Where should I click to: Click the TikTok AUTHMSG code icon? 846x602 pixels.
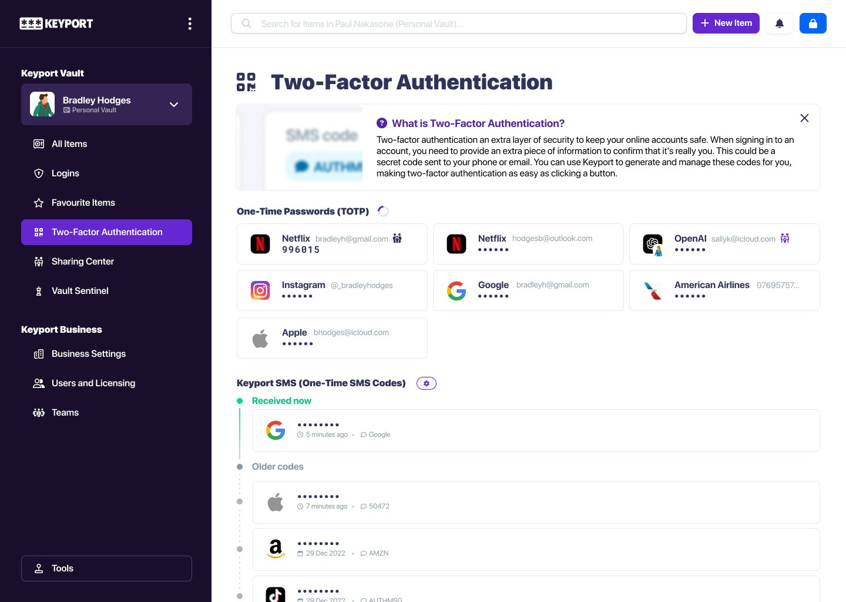276,594
